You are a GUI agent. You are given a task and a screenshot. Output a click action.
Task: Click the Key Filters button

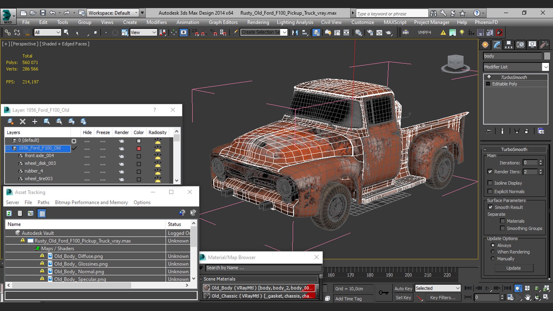click(443, 297)
